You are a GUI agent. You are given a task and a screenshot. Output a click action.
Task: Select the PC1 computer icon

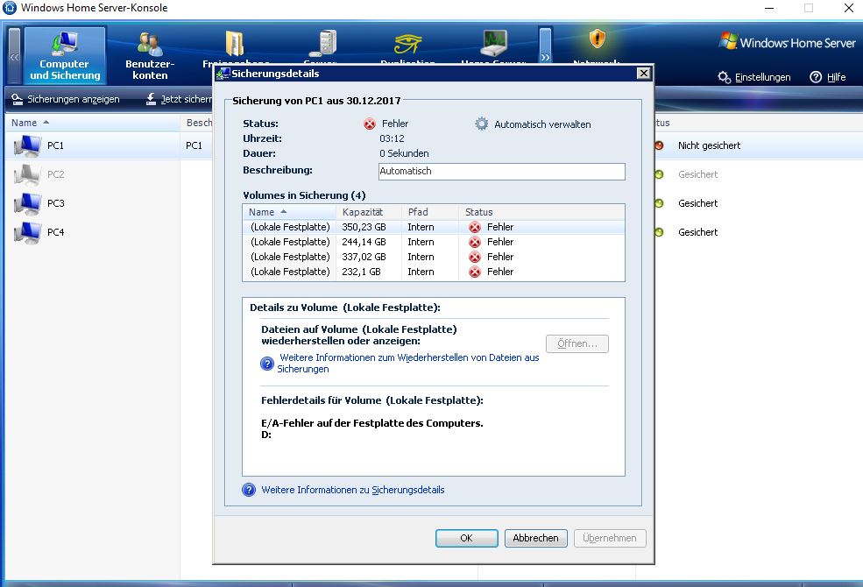pyautogui.click(x=27, y=145)
